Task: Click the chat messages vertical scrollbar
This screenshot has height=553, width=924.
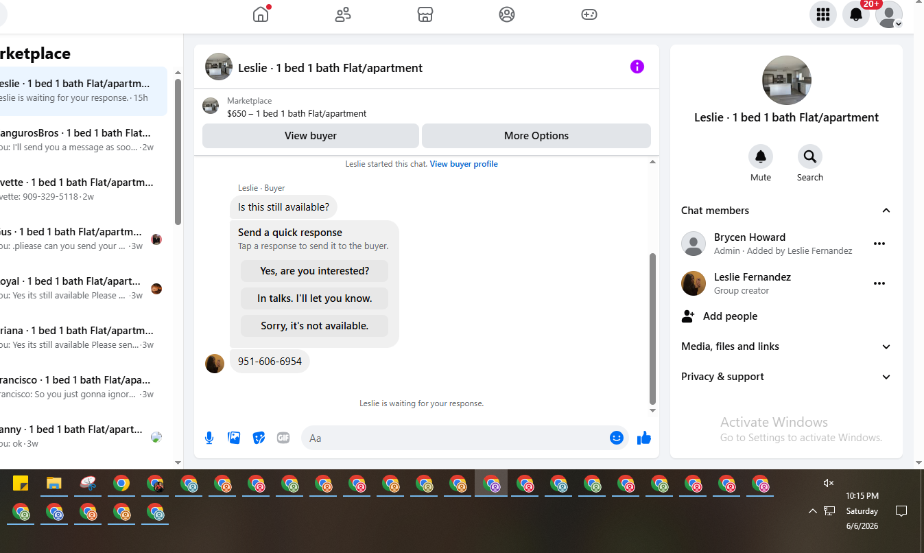Action: pos(652,329)
